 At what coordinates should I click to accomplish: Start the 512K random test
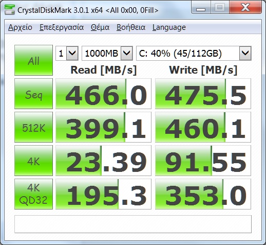click(x=33, y=127)
